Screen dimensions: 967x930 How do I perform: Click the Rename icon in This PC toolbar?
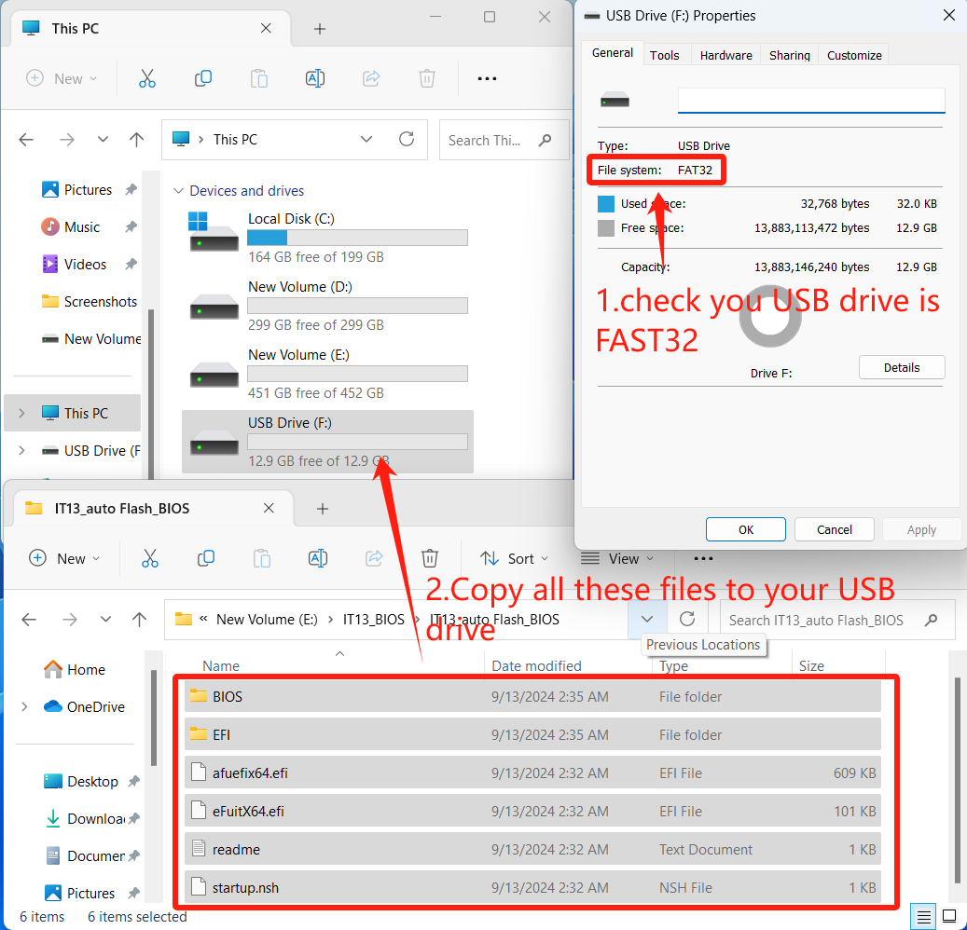point(315,79)
